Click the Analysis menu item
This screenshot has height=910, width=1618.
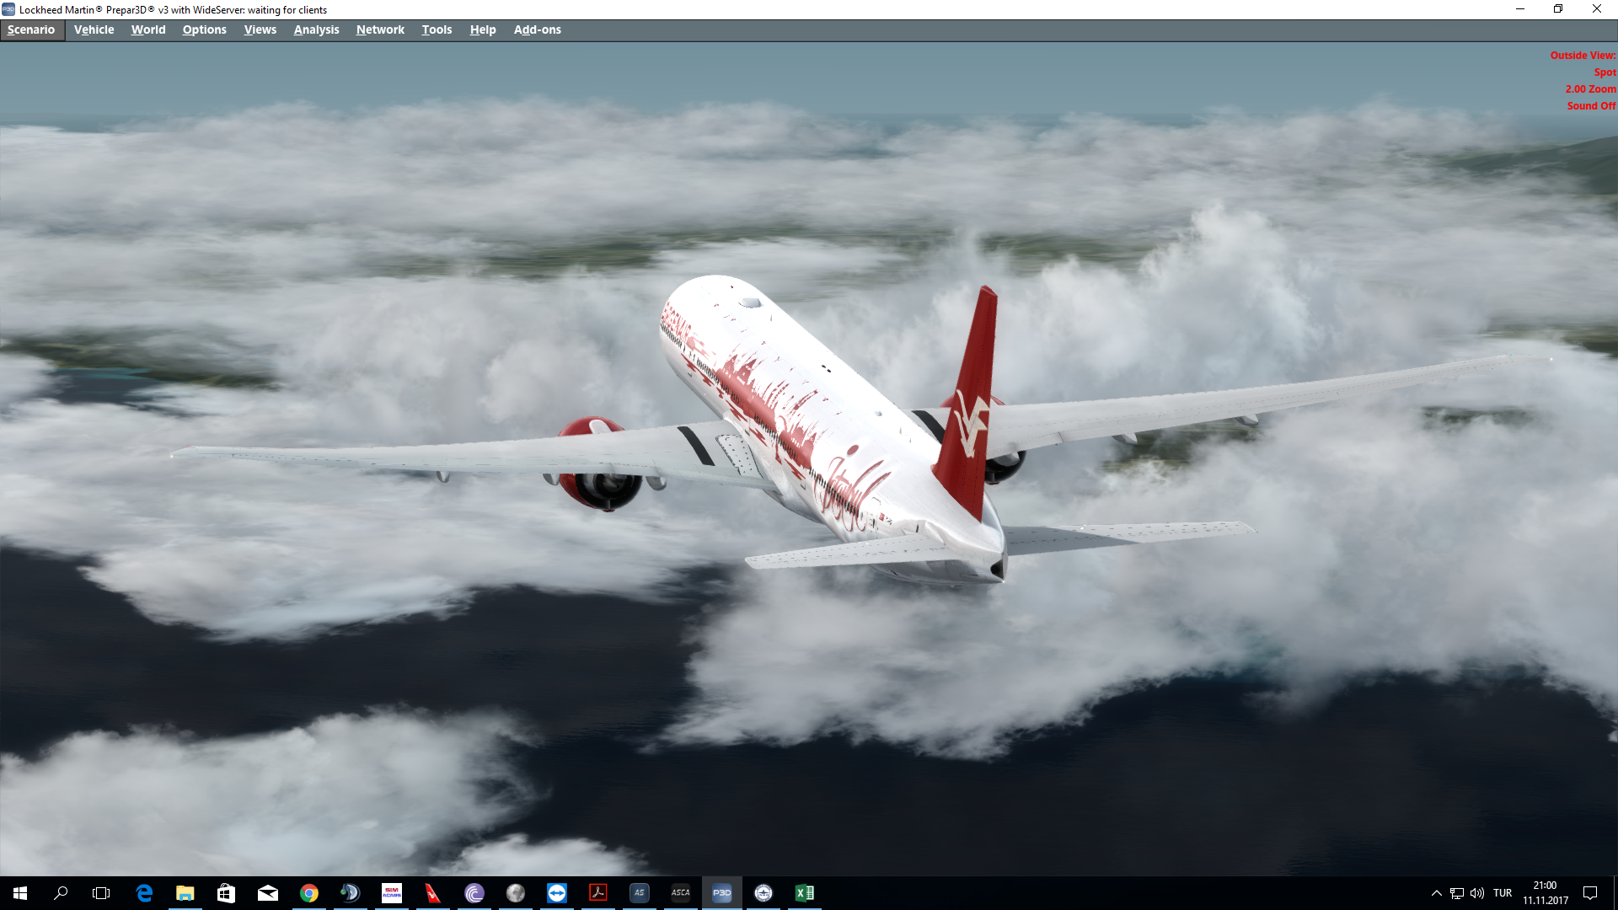[x=316, y=29]
